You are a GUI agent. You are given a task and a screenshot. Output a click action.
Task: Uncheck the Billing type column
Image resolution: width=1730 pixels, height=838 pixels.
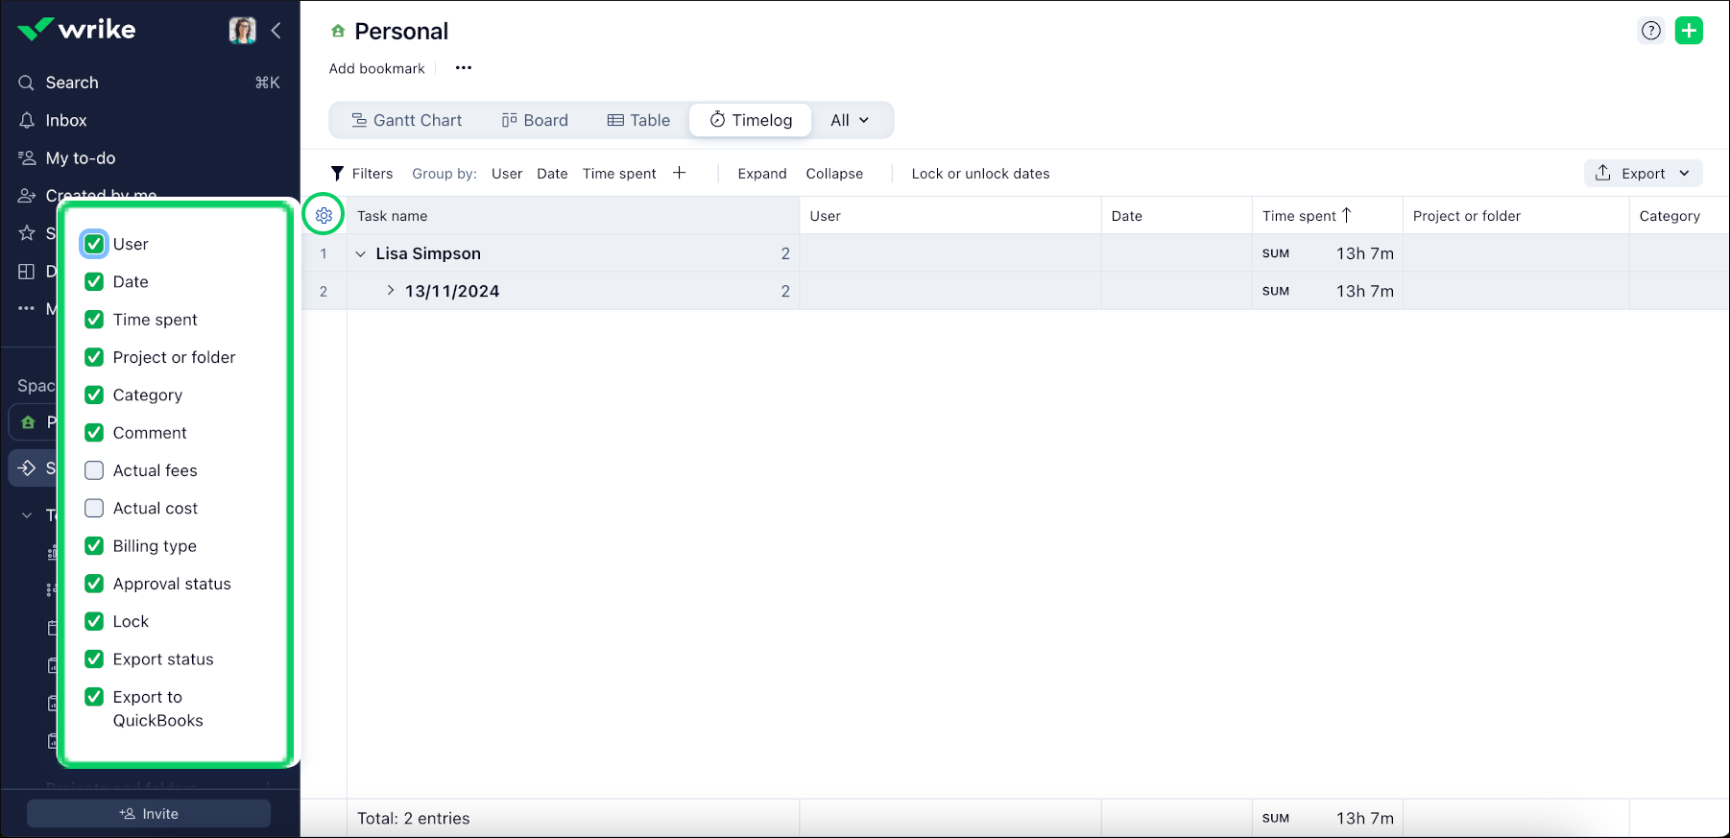tap(94, 546)
